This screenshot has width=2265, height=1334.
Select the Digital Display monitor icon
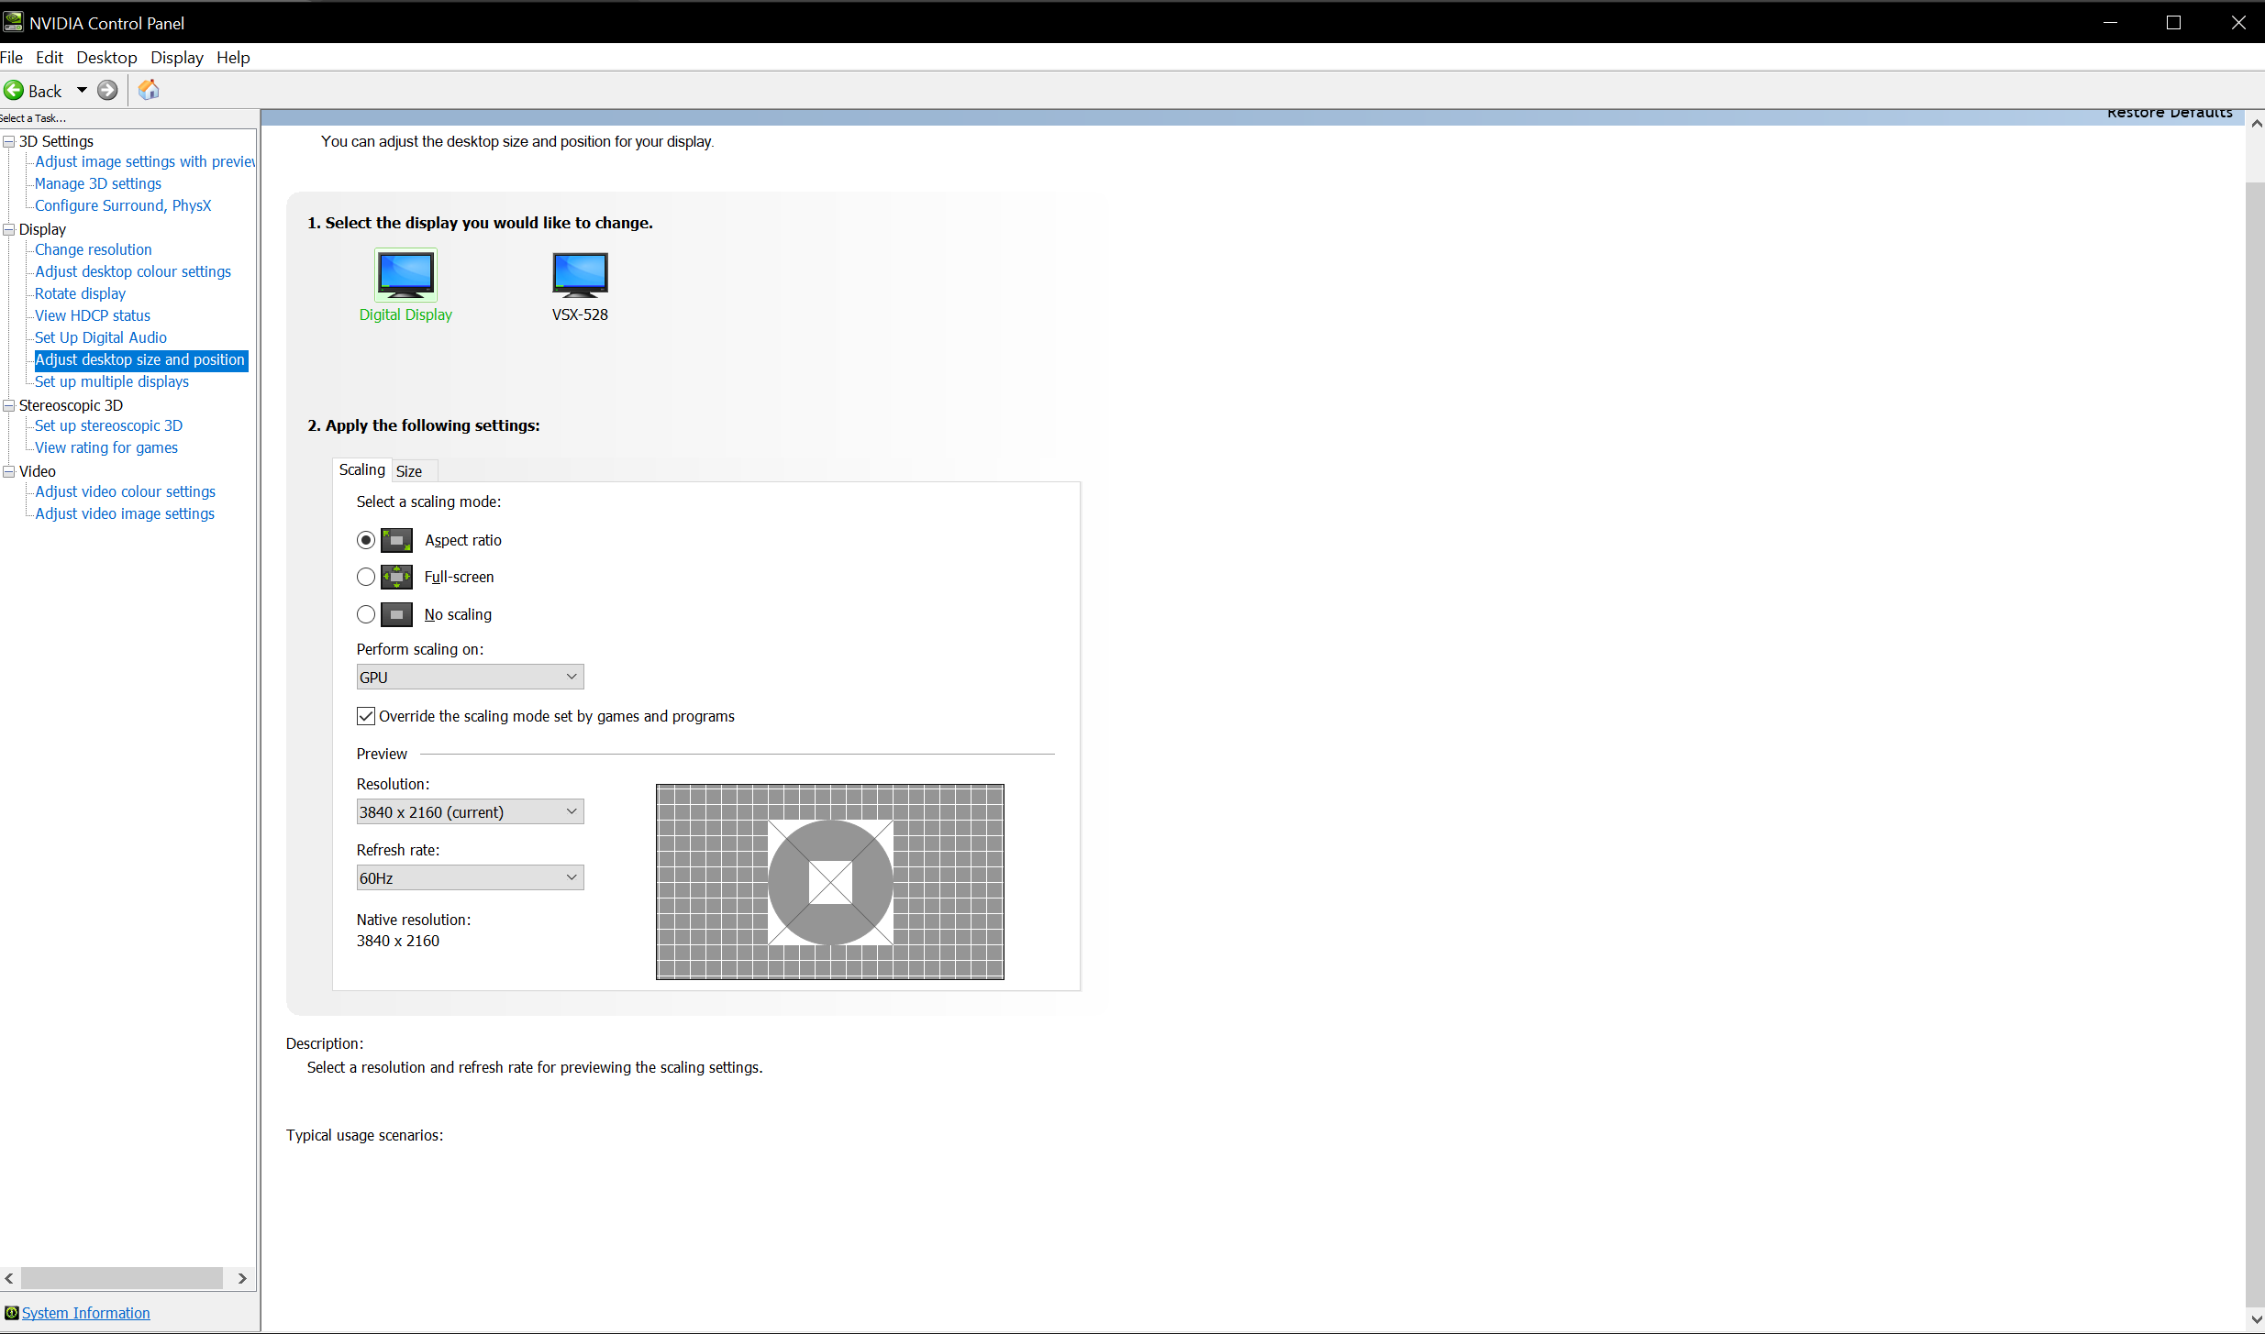tap(405, 274)
